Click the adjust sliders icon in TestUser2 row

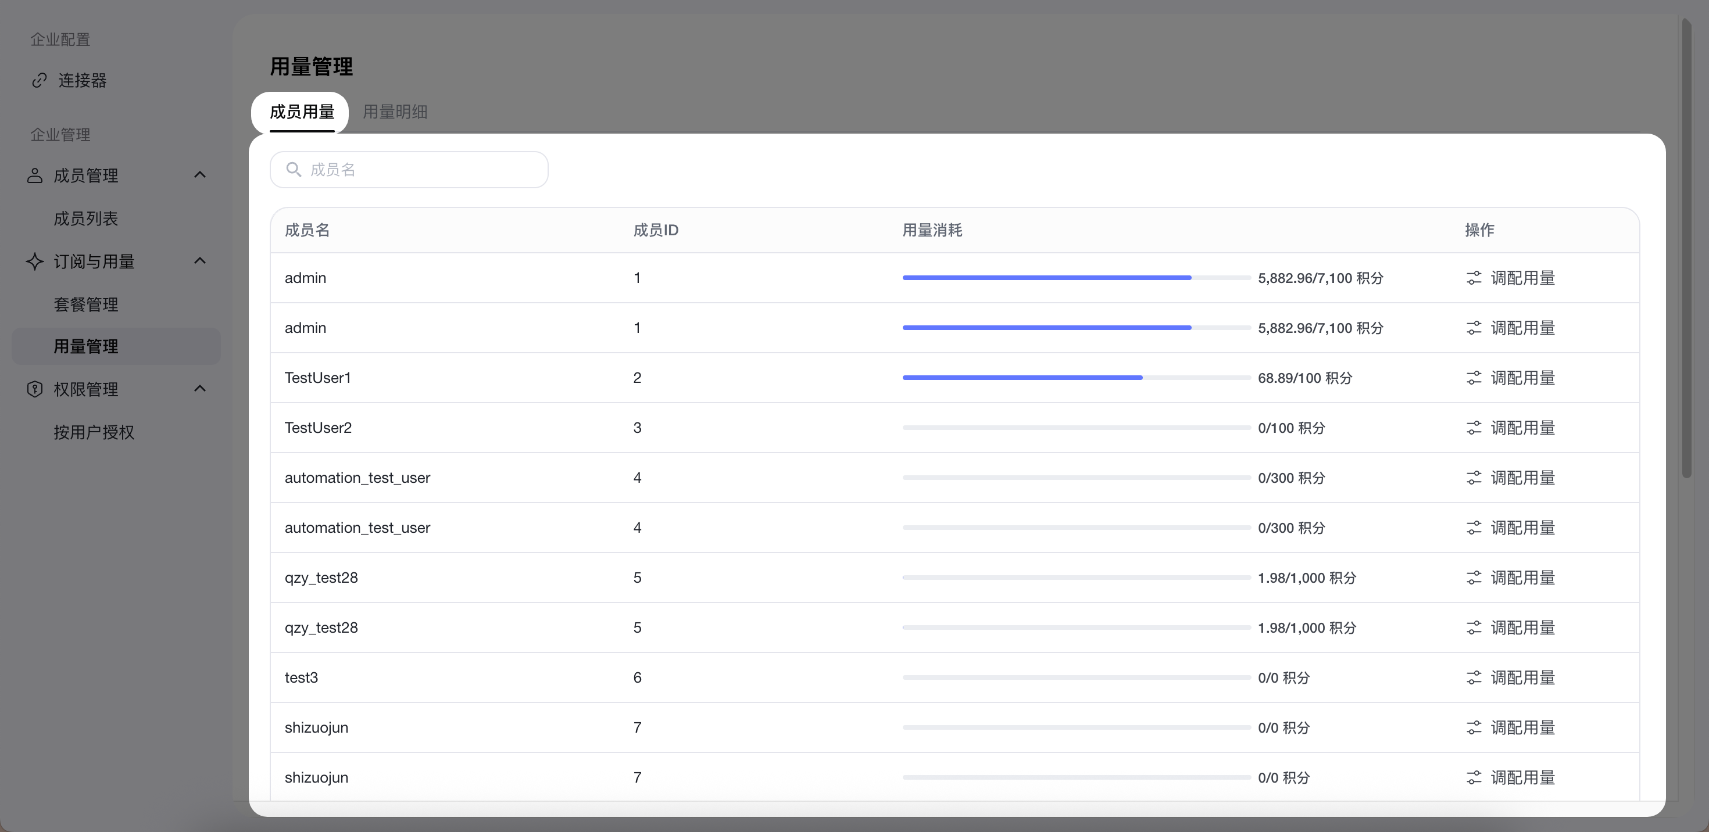[1474, 428]
